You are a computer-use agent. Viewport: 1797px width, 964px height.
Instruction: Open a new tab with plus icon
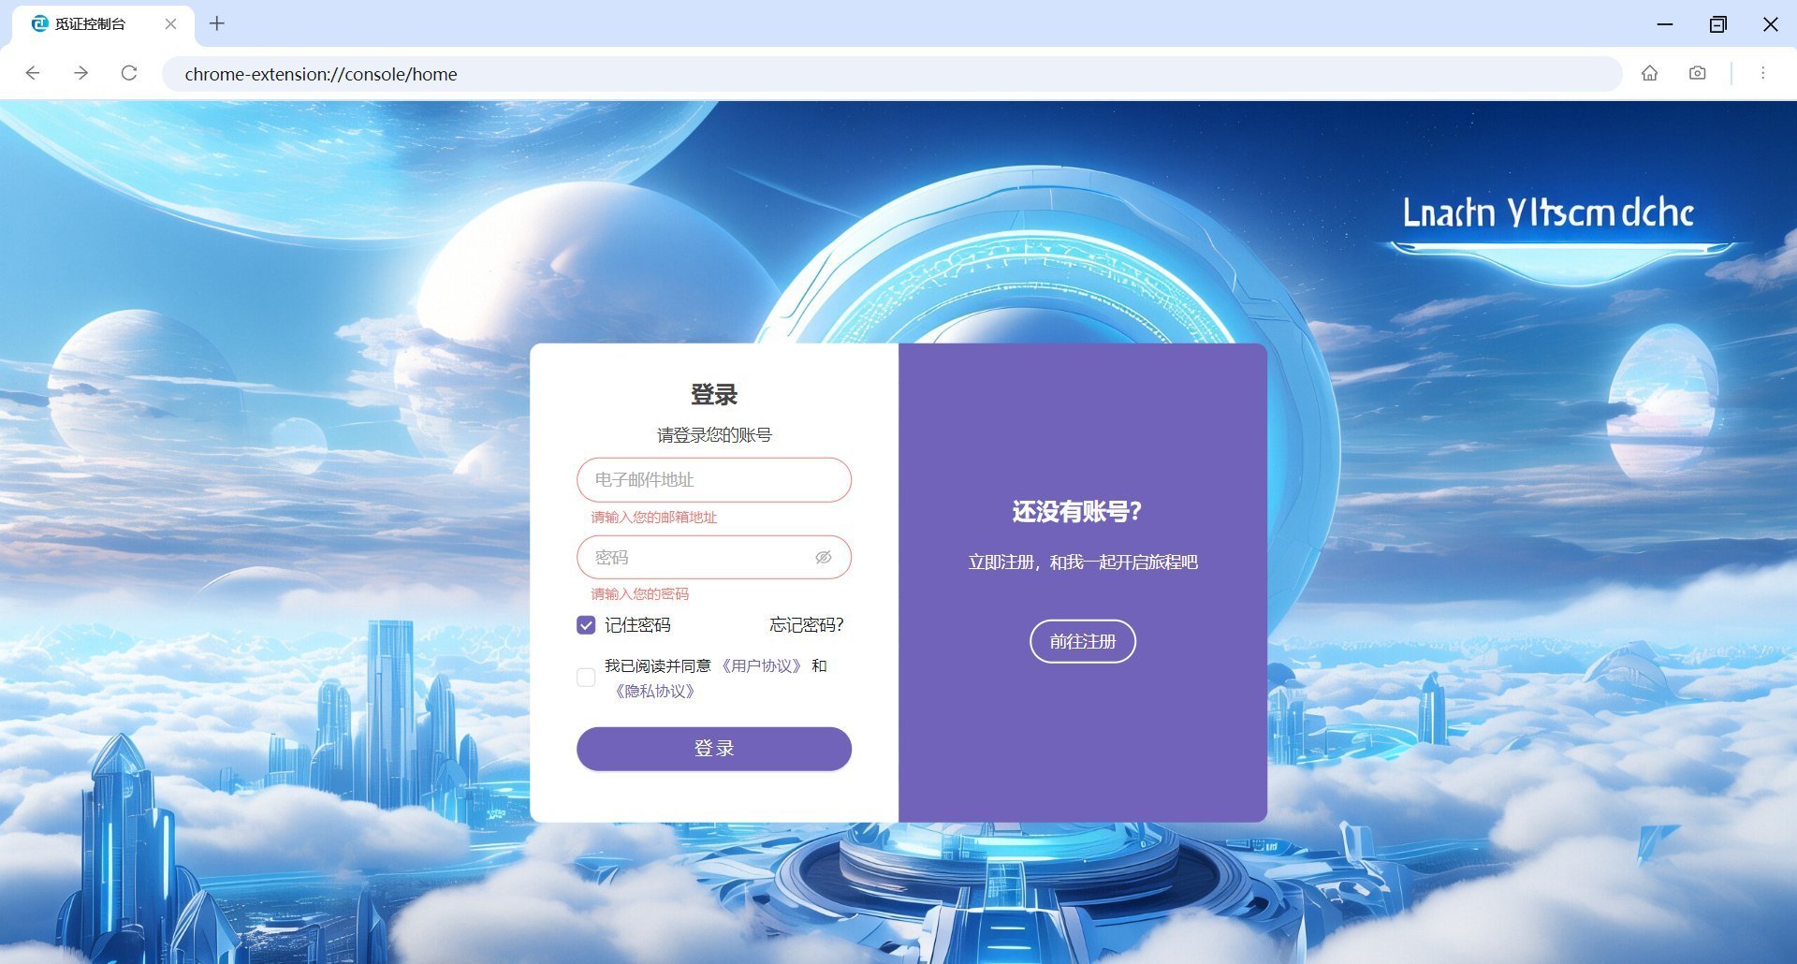tap(217, 23)
